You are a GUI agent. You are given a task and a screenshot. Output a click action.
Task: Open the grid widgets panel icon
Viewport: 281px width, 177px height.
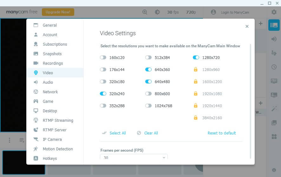[274, 136]
